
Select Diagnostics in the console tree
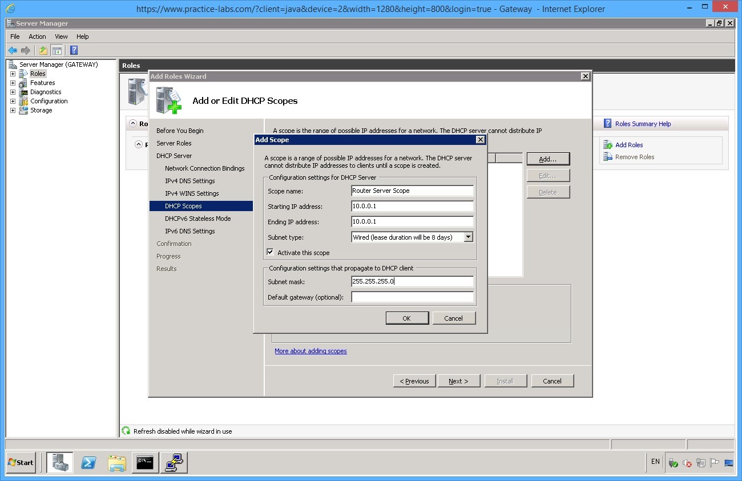(46, 92)
